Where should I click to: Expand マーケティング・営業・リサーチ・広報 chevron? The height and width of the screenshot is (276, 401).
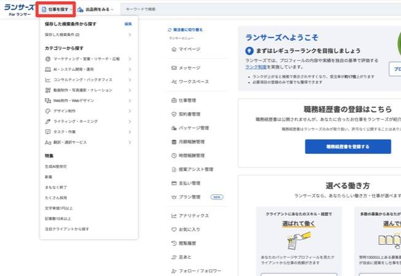(x=130, y=59)
